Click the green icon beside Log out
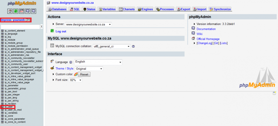The image size is (278, 126). coord(52,31)
